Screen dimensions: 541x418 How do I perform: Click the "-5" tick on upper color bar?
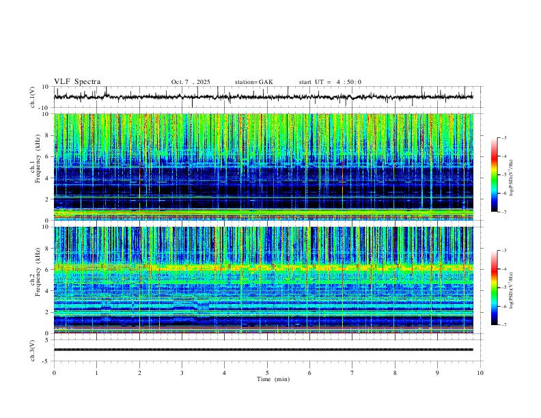pos(503,175)
